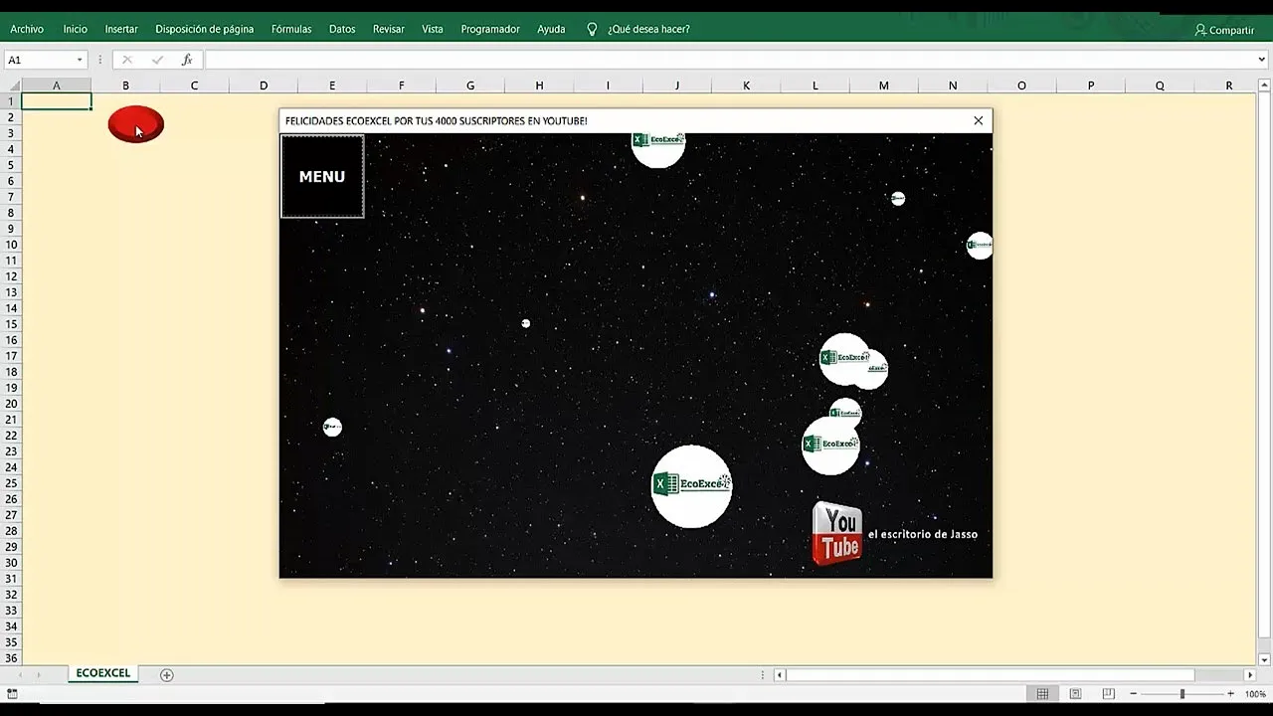Screen dimensions: 1273x716
Task: Click the horizontal scrollbar right arrow
Action: point(1250,675)
